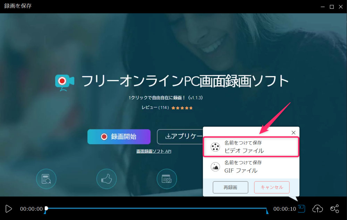Screen dimensions: 347x220
Task: Click the left trim marker on timeline
Action: click(x=45, y=212)
